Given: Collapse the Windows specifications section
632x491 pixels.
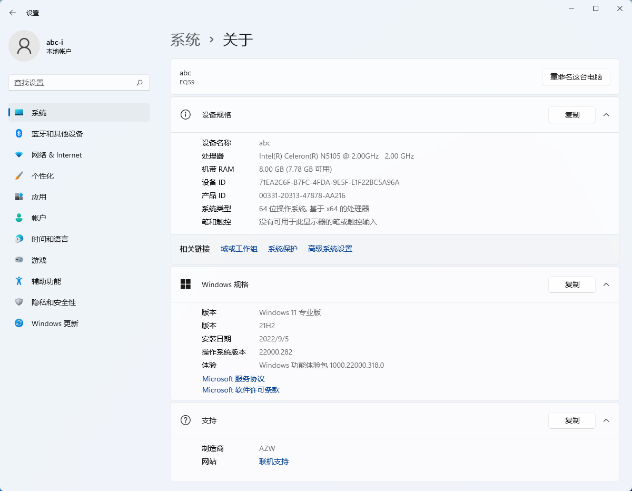Looking at the screenshot, I should 606,284.
